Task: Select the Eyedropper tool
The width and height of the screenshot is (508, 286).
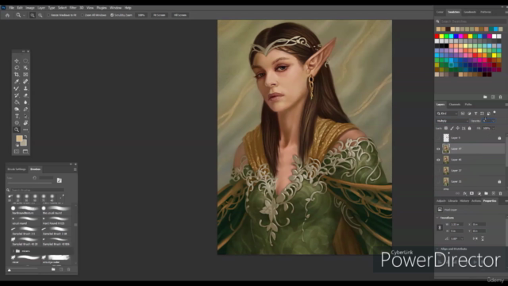Action: pyautogui.click(x=17, y=81)
